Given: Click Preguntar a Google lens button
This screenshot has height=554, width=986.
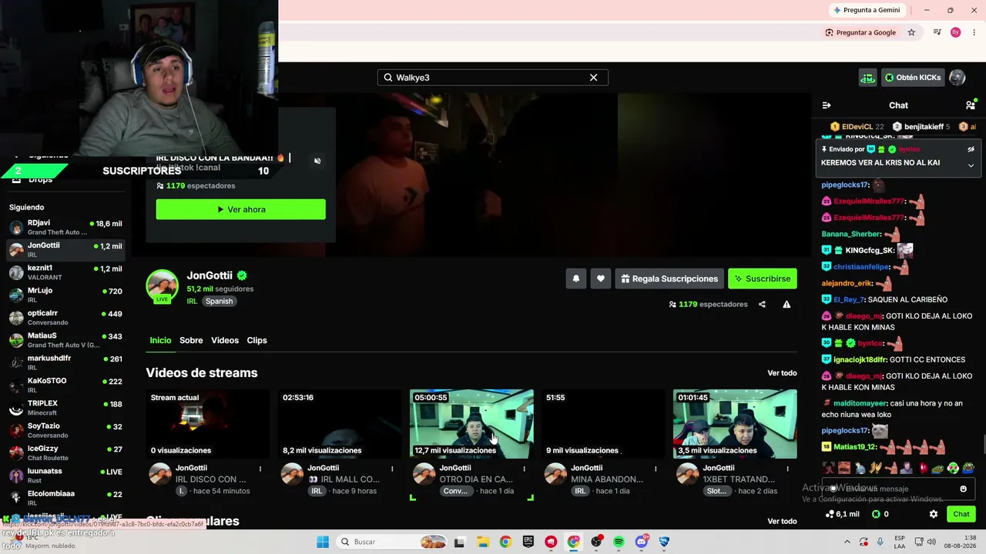Looking at the screenshot, I should pyautogui.click(x=860, y=32).
